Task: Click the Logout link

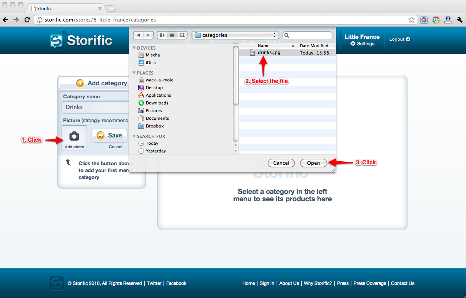Action: [399, 39]
